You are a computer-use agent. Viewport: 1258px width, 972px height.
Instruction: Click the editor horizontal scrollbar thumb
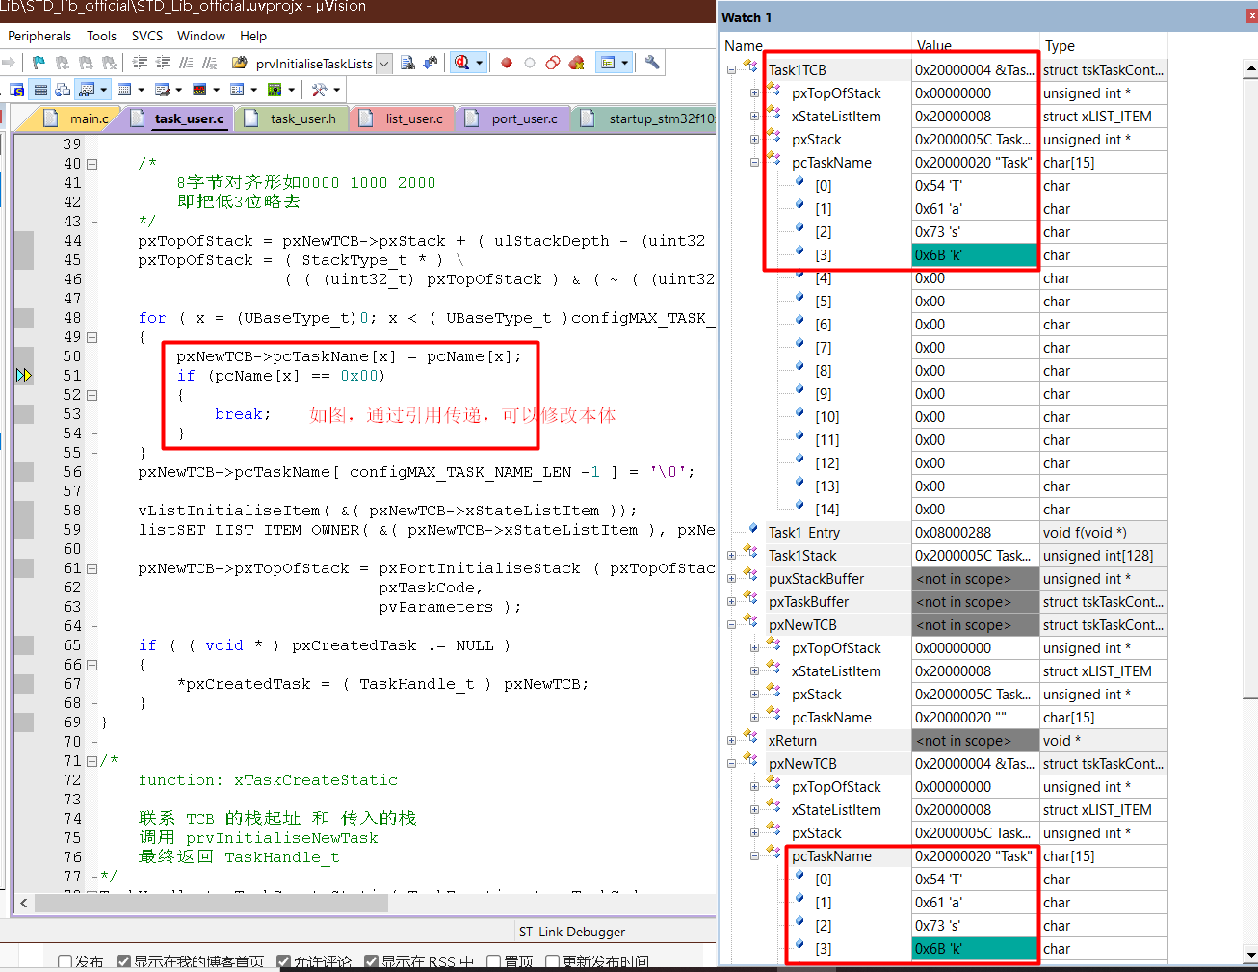pyautogui.click(x=211, y=903)
